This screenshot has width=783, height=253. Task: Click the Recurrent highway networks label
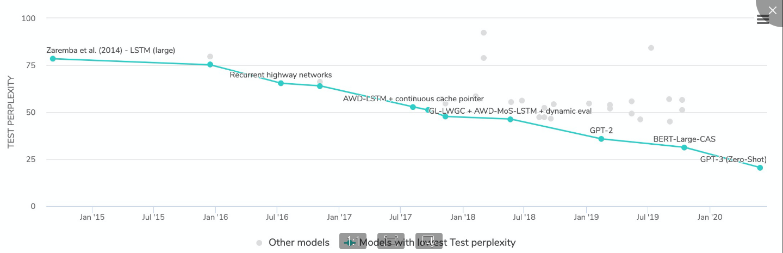(x=281, y=75)
